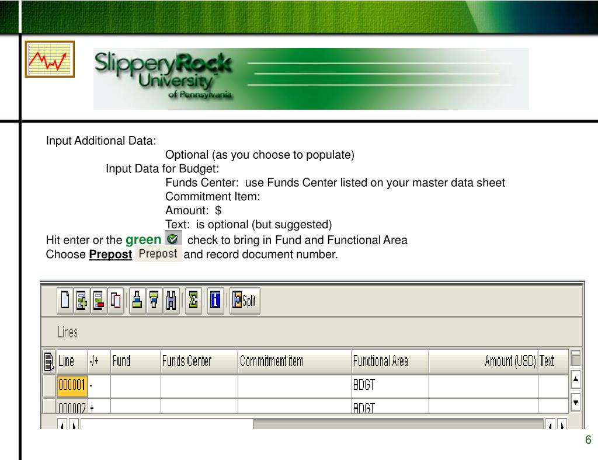Click the Sigma total icon
This screenshot has width=598, height=460.
[193, 301]
